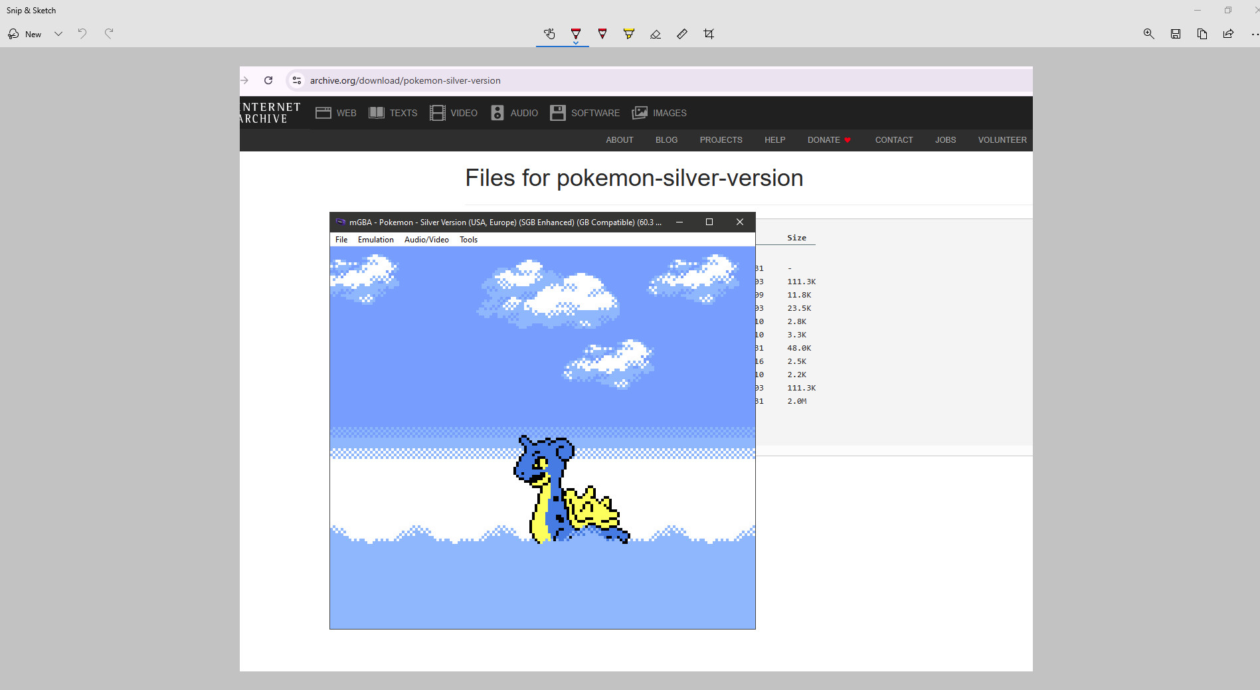The height and width of the screenshot is (690, 1260).
Task: Click the mGBA window title bar
Action: (x=505, y=222)
